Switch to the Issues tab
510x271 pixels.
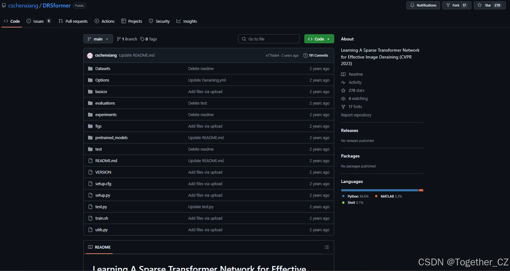[x=39, y=21]
